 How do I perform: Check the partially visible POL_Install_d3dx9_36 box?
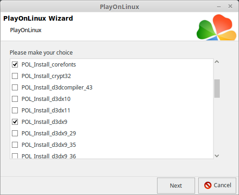point(15,156)
